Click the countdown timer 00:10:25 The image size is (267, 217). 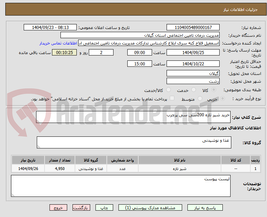coord(64,52)
